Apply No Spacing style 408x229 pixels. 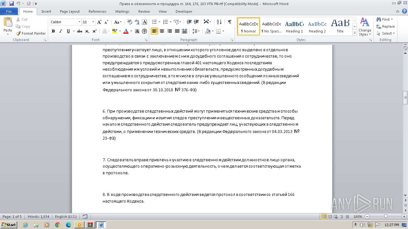tap(271, 26)
